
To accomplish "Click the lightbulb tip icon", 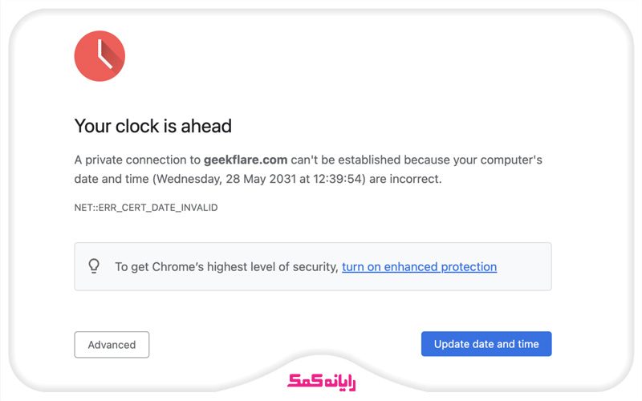I will (94, 266).
